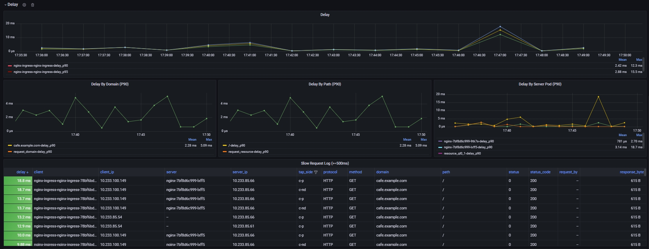
Task: Change color of delay_p90 red swatch
Action: point(10,66)
